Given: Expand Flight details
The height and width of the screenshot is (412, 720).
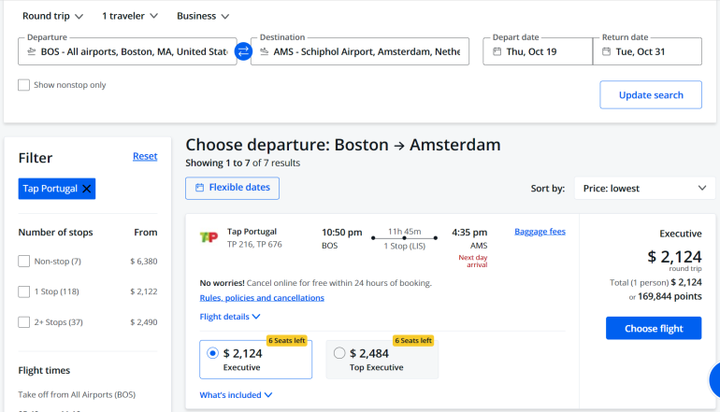Looking at the screenshot, I should 229,317.
